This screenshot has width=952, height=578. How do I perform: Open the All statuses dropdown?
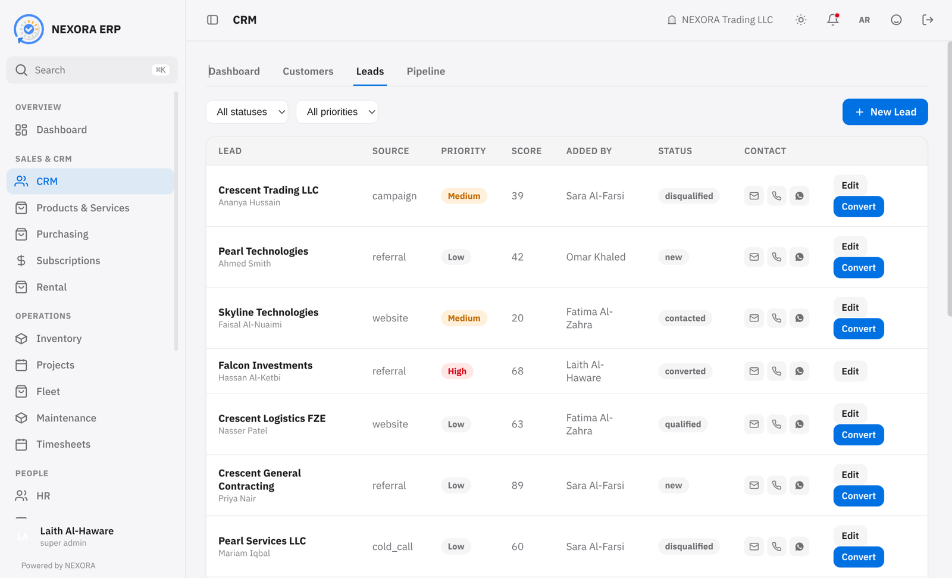[x=247, y=112]
